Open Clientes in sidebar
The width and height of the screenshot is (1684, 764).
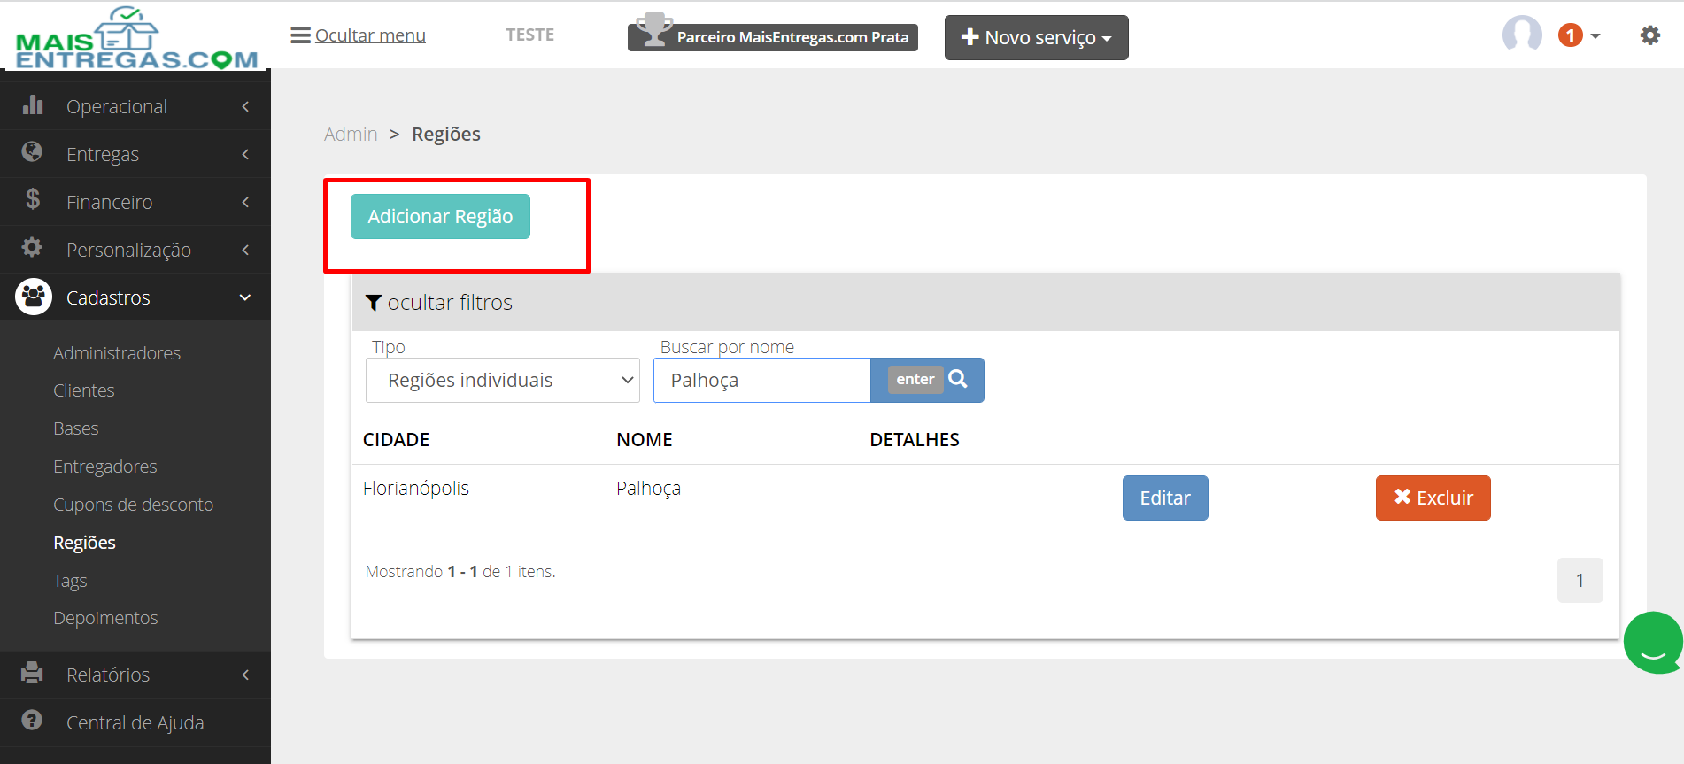pos(84,390)
